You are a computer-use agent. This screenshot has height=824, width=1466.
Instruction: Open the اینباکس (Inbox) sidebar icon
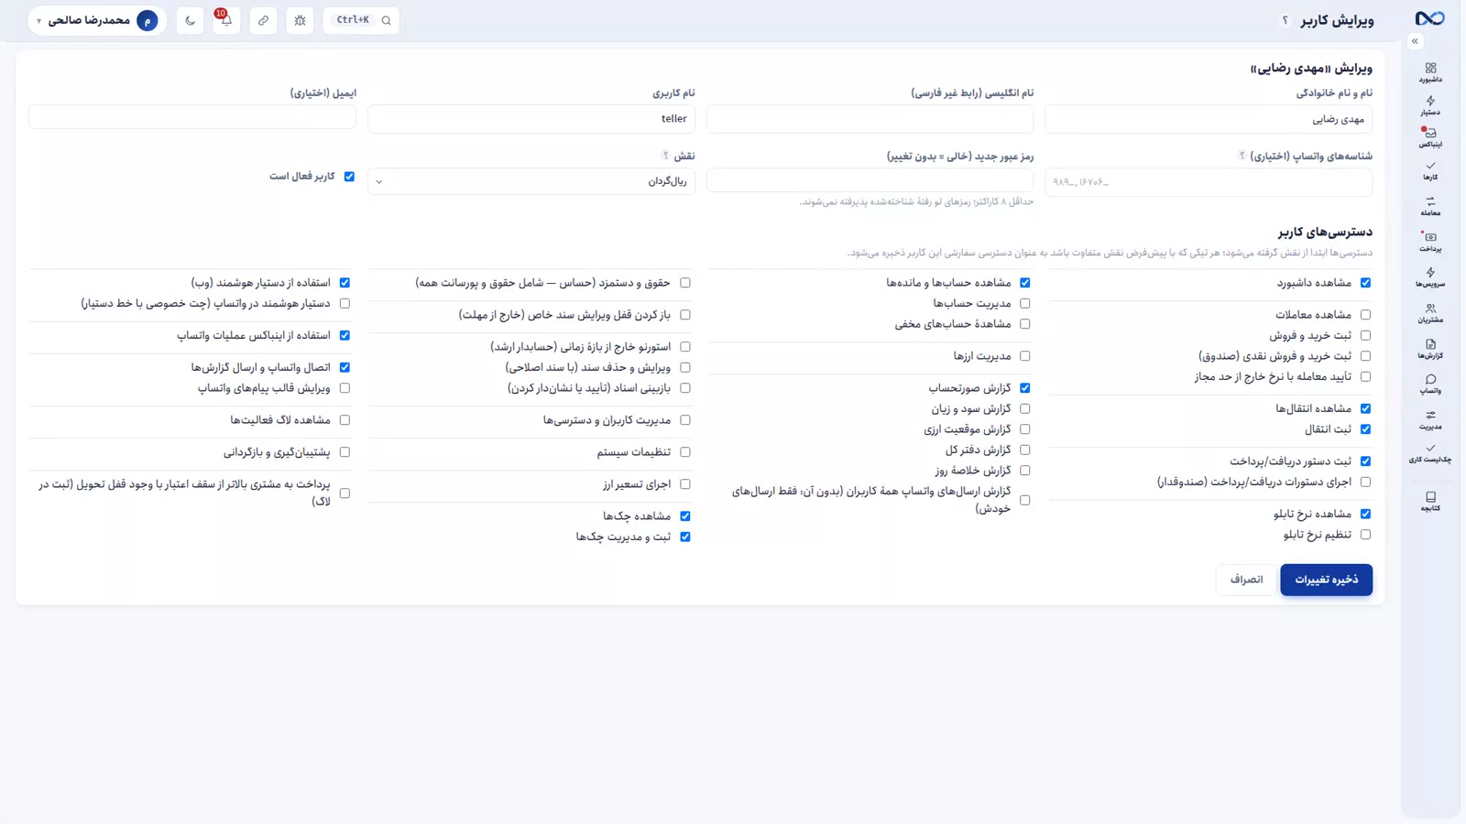(1430, 137)
